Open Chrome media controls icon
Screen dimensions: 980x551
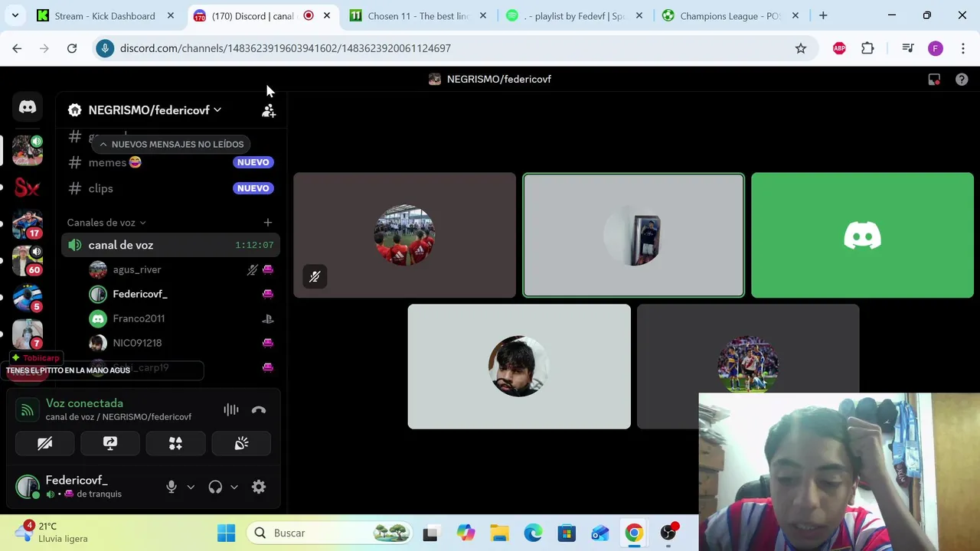pyautogui.click(x=908, y=48)
